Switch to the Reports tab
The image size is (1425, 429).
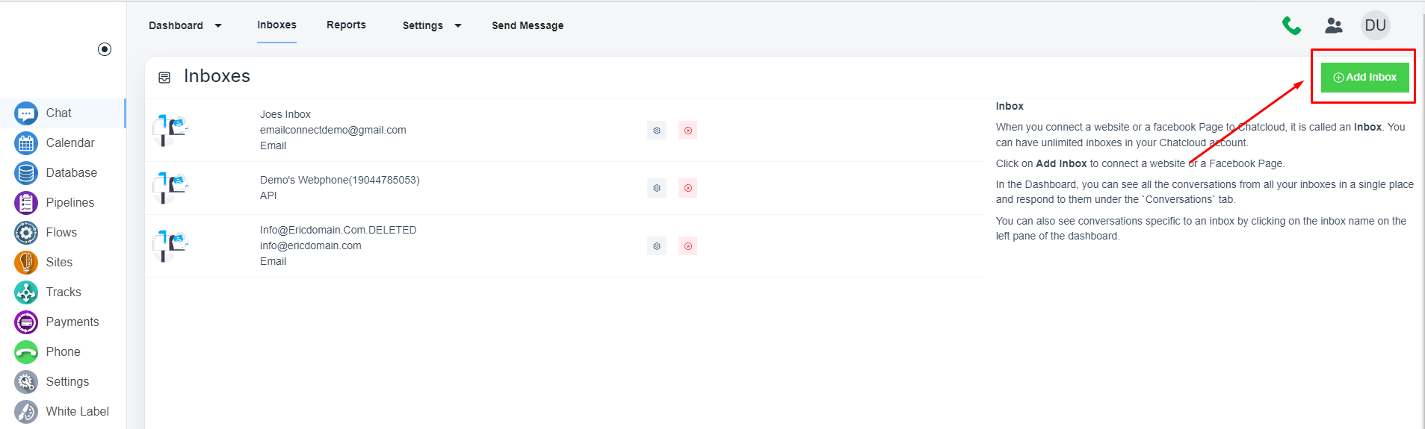(x=346, y=25)
